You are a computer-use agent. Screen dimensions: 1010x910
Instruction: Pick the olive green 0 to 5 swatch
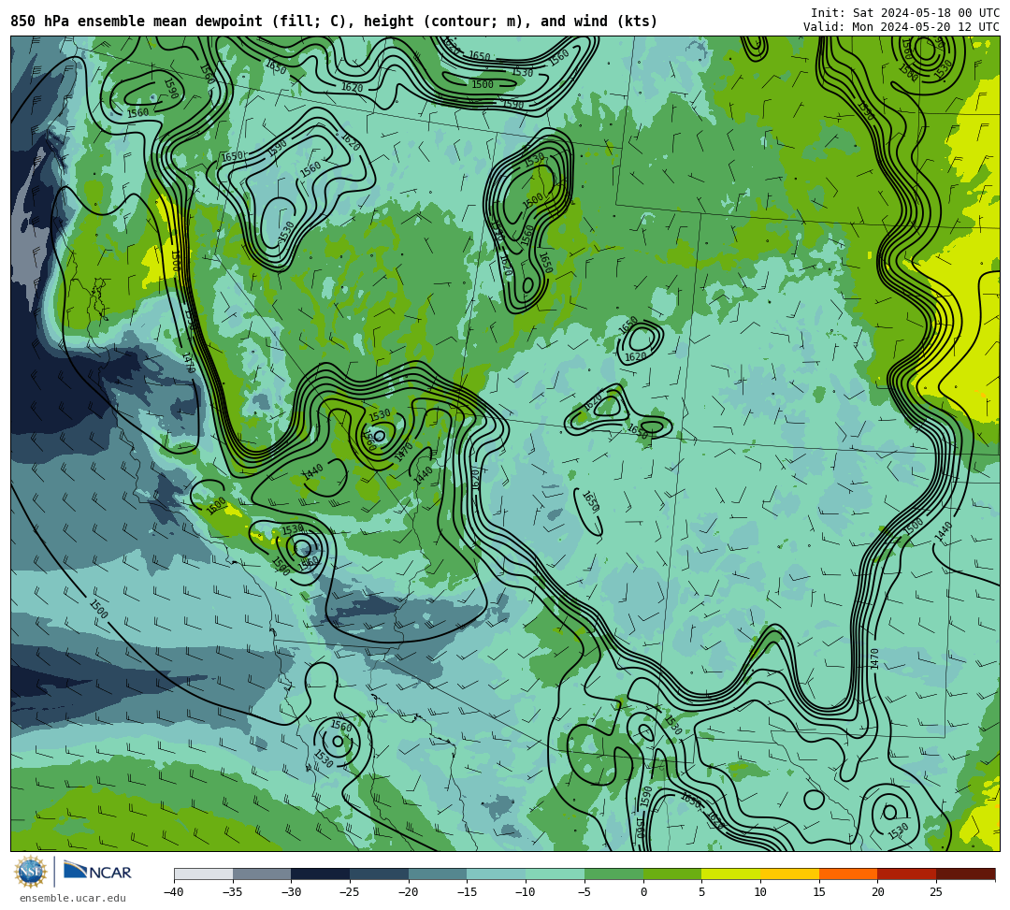672,874
